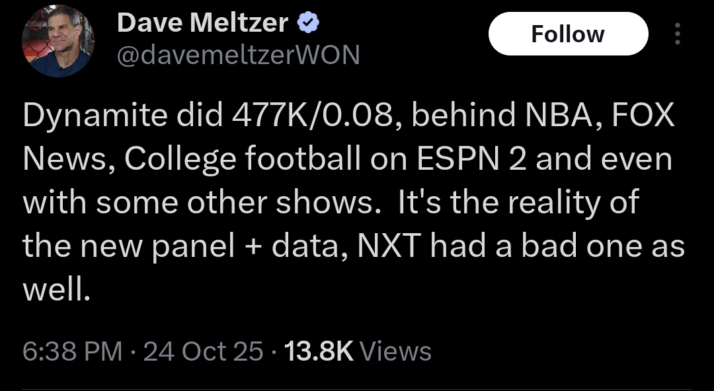Click the word Dynamite in the tweet
This screenshot has width=714, height=391.
[94, 116]
